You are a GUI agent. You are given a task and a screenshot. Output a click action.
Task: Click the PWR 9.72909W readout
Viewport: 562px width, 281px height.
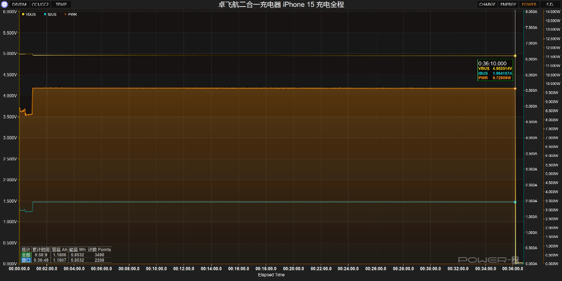(x=494, y=78)
